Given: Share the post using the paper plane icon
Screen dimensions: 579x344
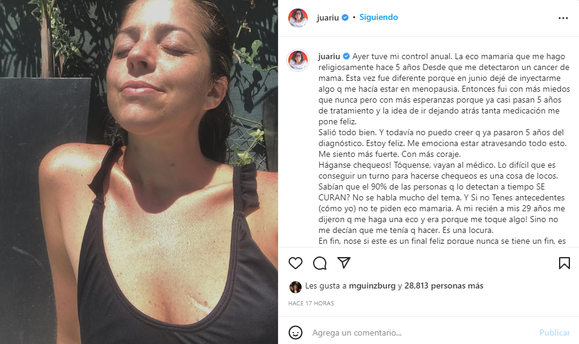Looking at the screenshot, I should 344,263.
